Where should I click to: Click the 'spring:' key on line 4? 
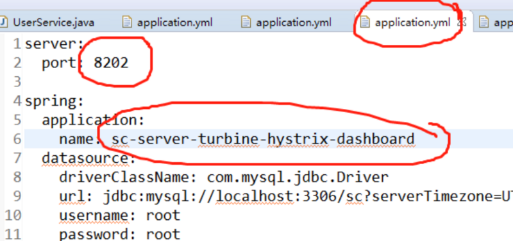[x=55, y=101]
